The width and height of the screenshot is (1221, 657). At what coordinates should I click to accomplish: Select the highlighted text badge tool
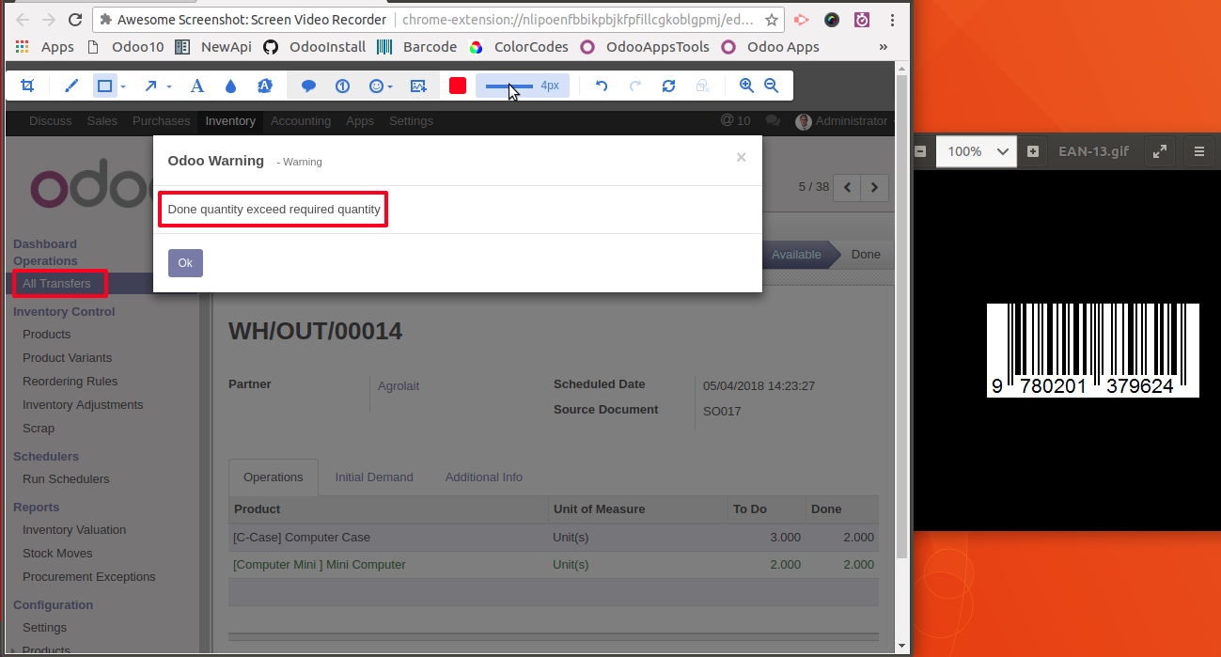coord(265,86)
